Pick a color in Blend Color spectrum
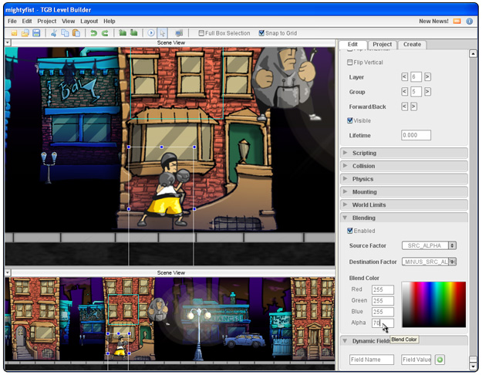 (x=433, y=304)
